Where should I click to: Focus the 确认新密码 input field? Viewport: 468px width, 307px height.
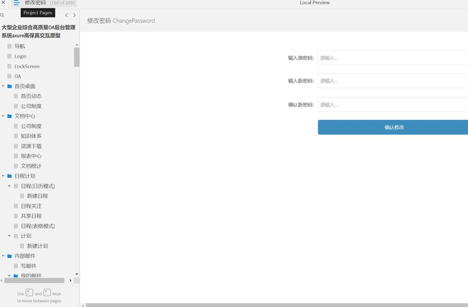pyautogui.click(x=392, y=105)
